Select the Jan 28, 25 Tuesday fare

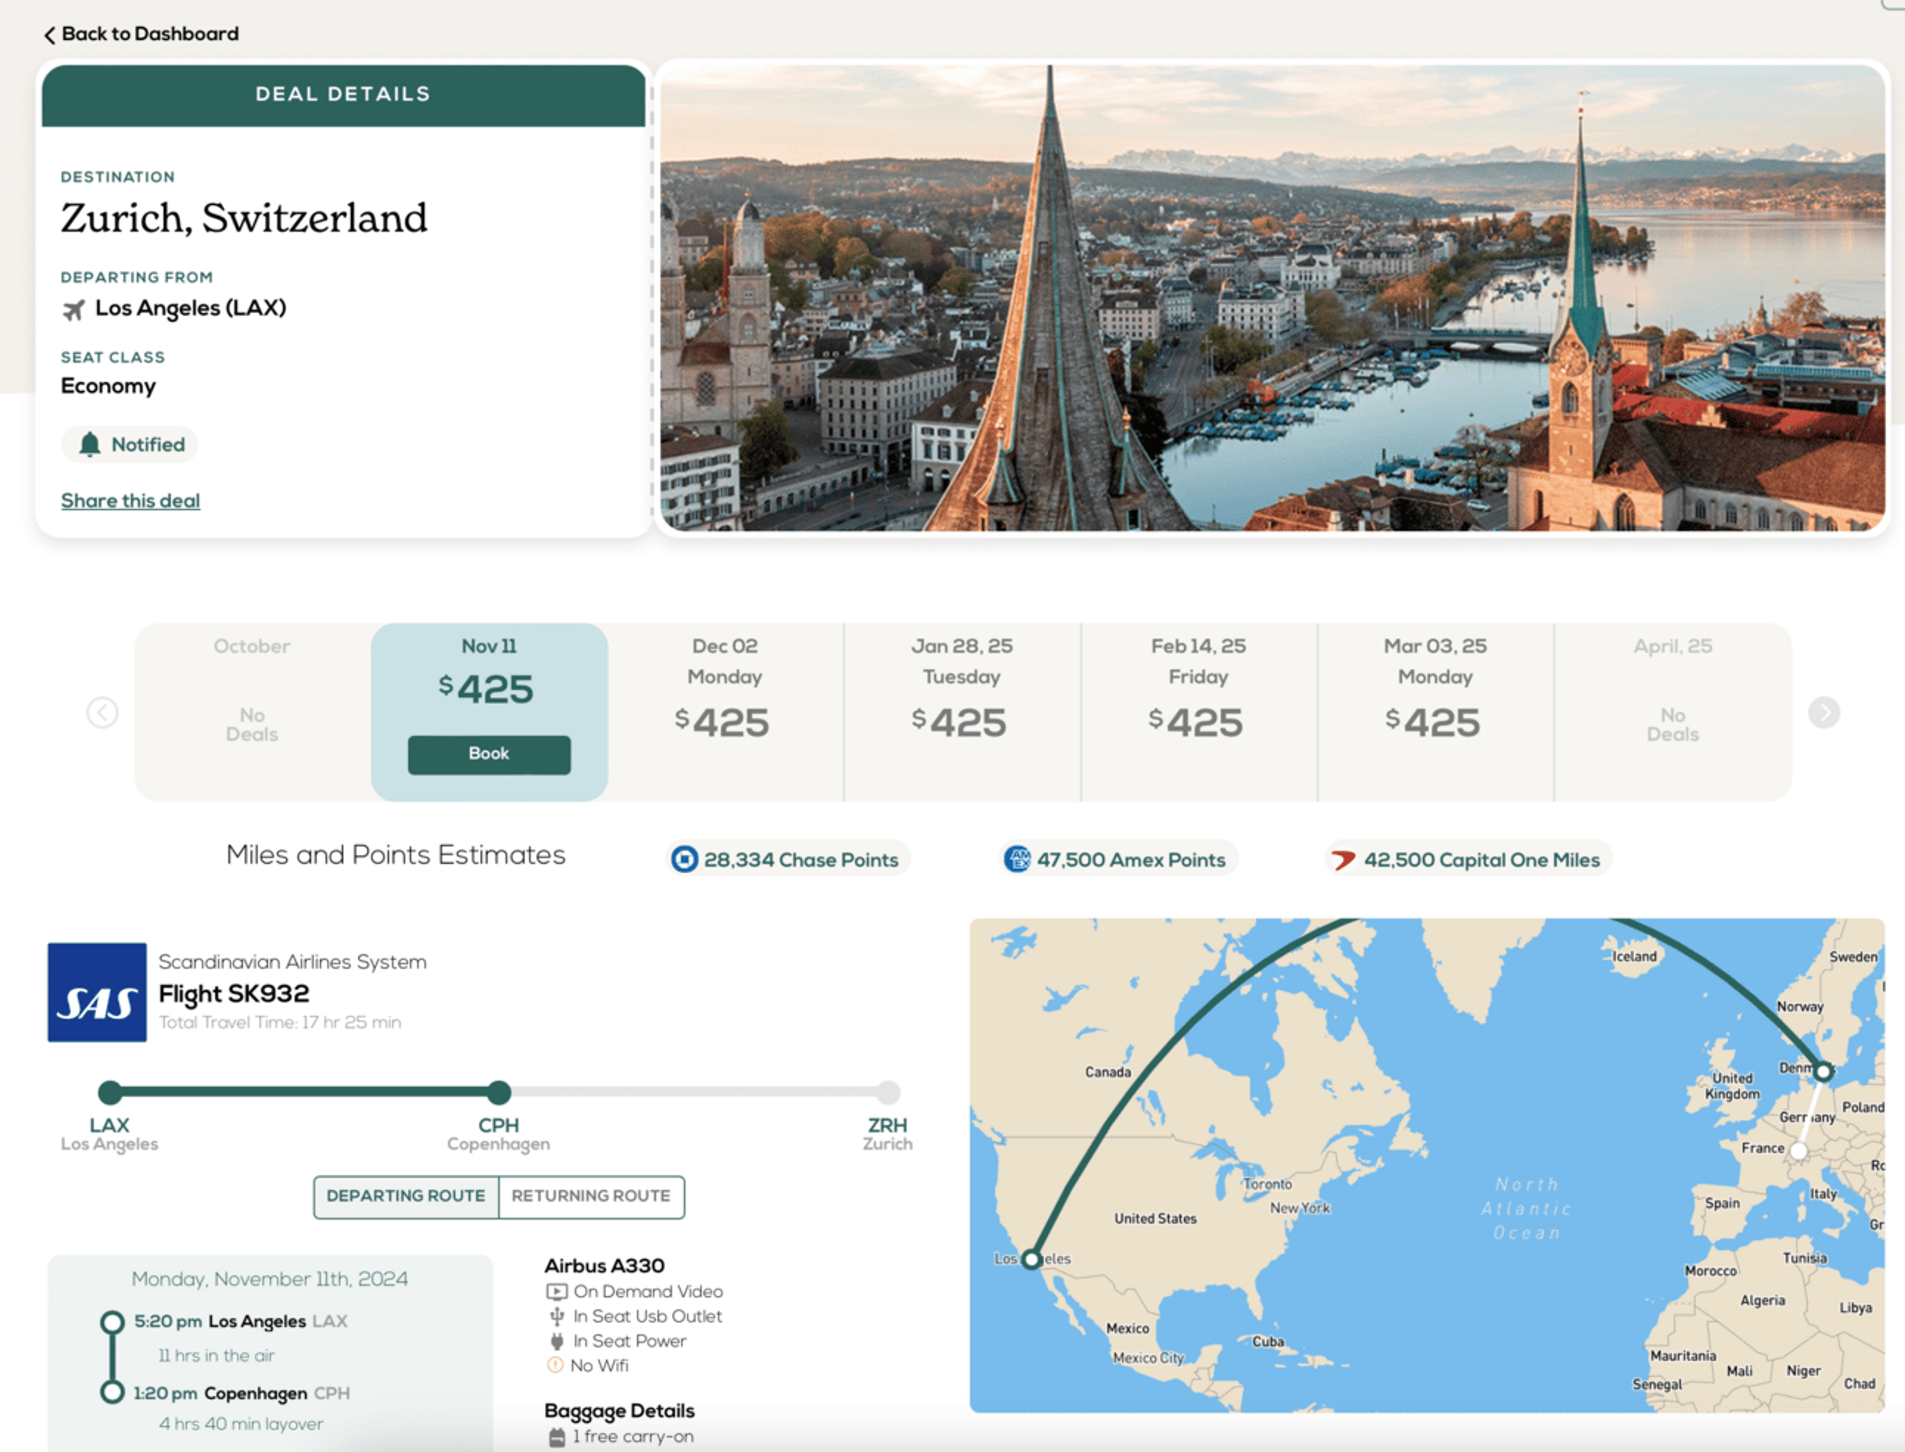961,713
